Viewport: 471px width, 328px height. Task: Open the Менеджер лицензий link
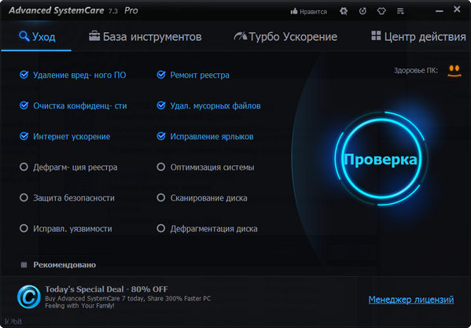(x=411, y=300)
